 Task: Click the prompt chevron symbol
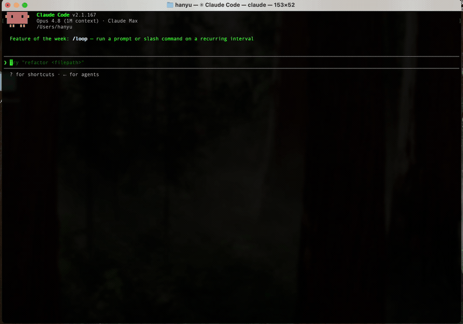tap(5, 62)
